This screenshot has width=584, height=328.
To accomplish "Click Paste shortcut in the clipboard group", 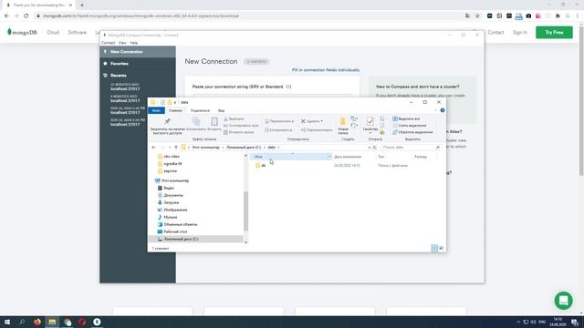I will coord(239,132).
